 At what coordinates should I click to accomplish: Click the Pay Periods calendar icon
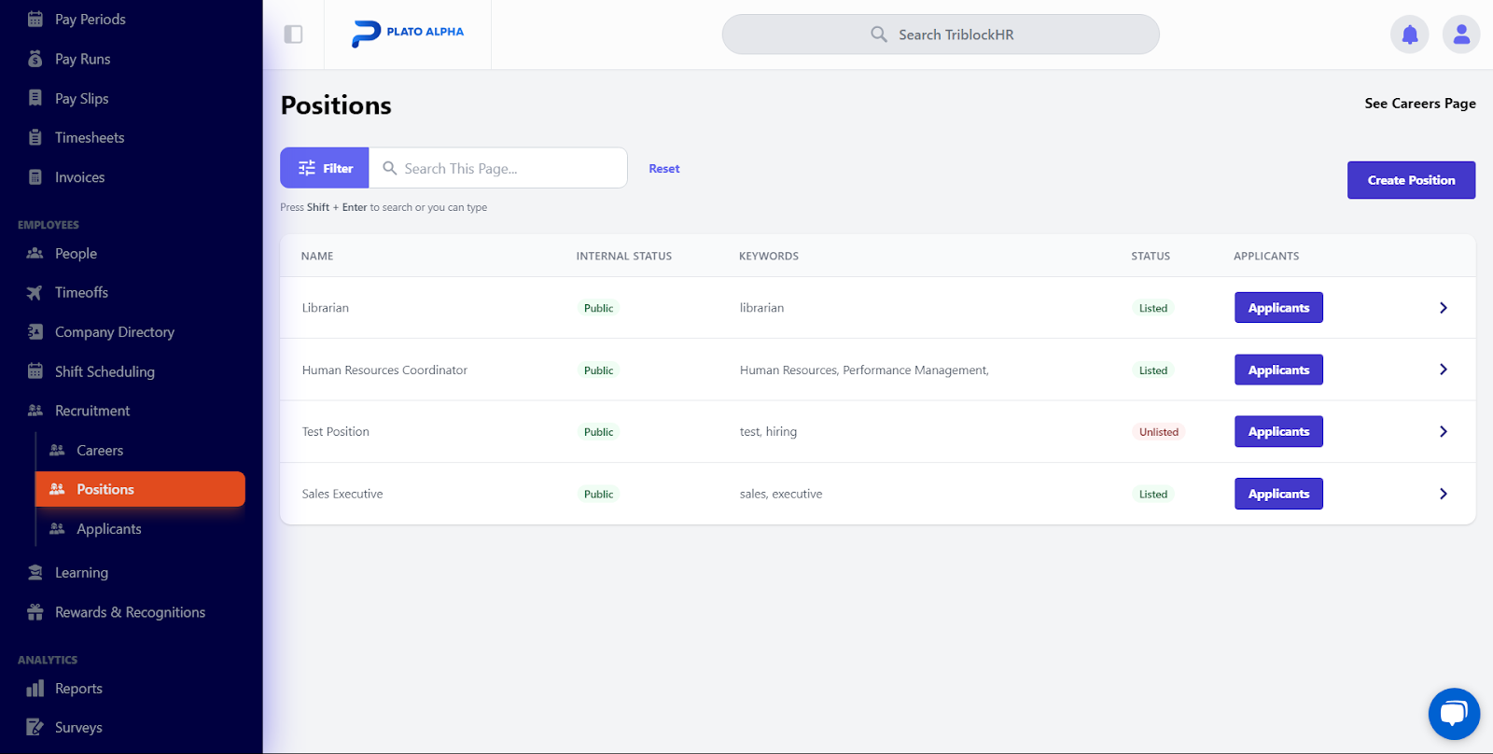[x=35, y=19]
